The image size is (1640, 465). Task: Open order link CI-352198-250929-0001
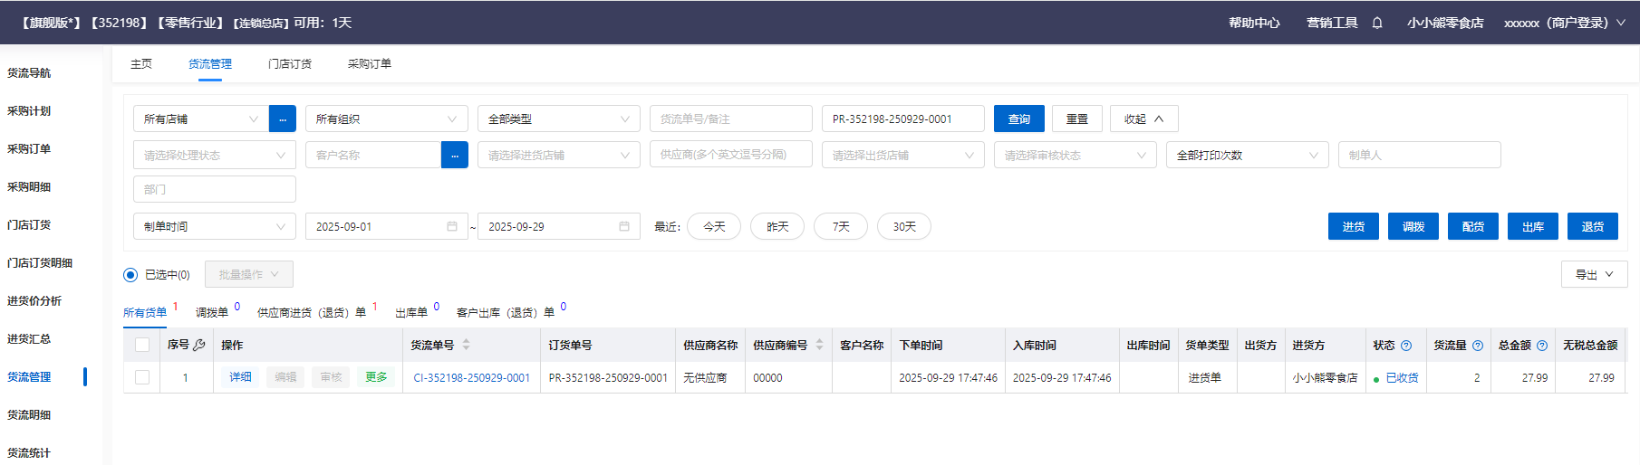471,377
